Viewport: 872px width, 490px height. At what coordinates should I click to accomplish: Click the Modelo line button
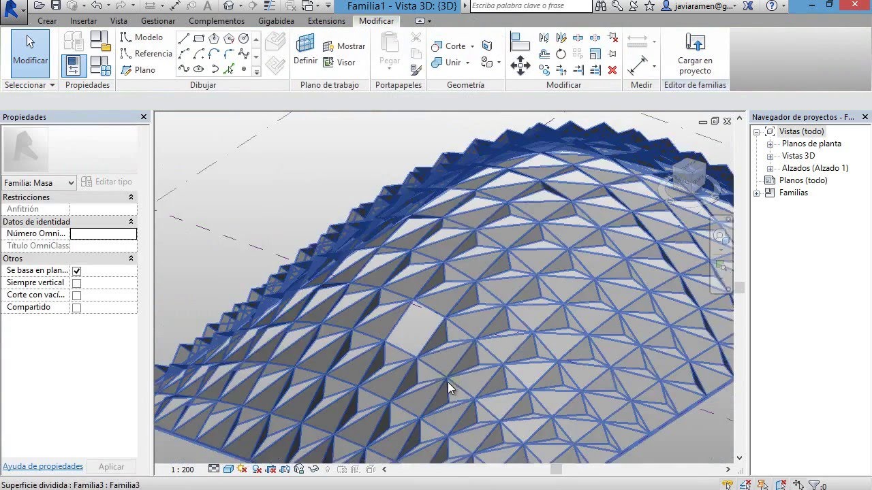[142, 37]
